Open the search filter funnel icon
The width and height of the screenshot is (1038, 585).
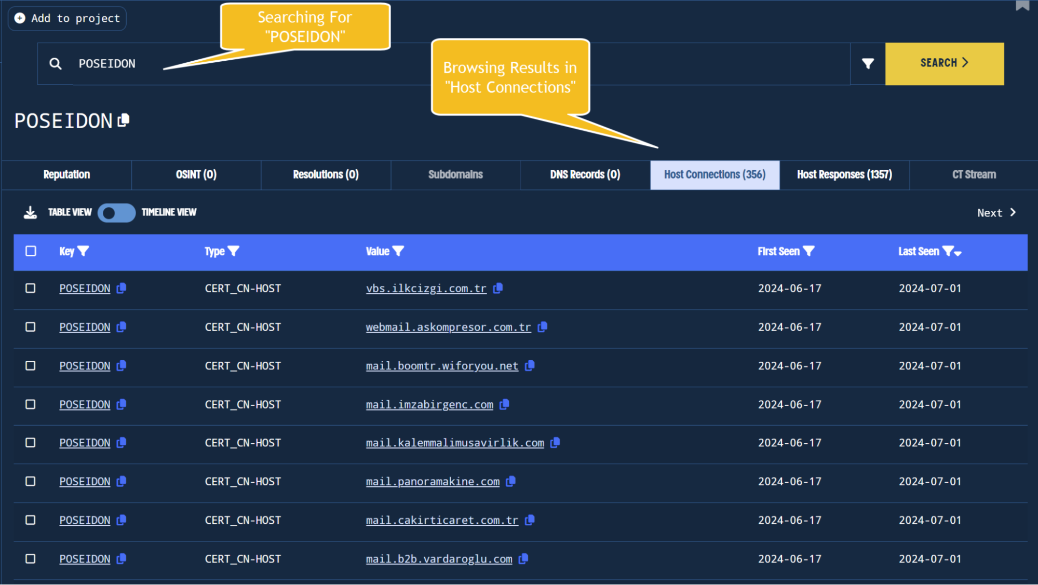868,63
